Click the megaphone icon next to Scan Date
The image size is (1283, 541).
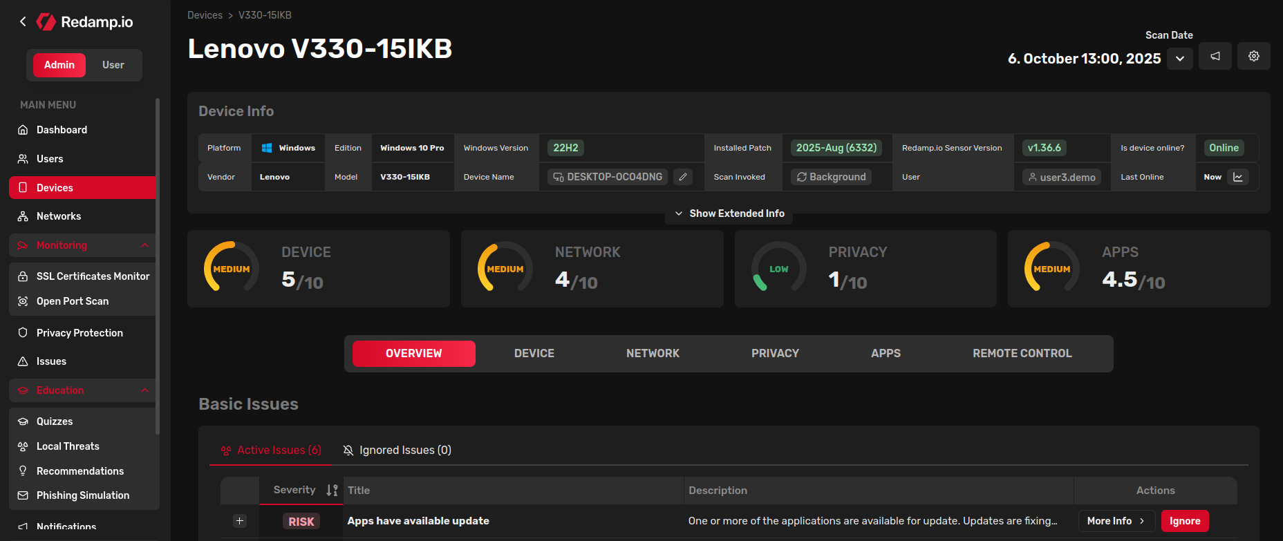pos(1215,57)
